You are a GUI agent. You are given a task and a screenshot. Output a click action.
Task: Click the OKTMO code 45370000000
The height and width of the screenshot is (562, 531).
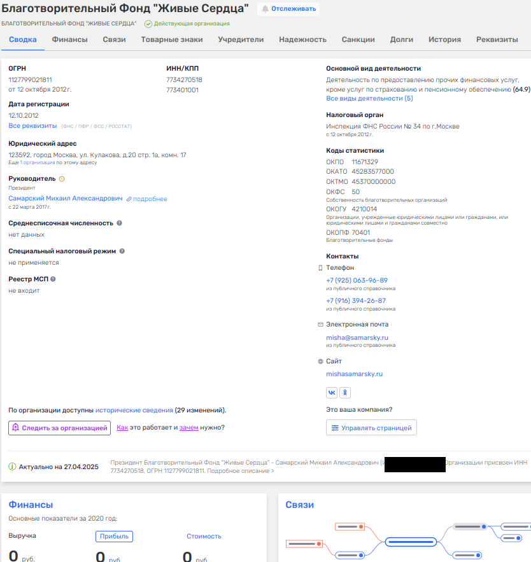(373, 182)
